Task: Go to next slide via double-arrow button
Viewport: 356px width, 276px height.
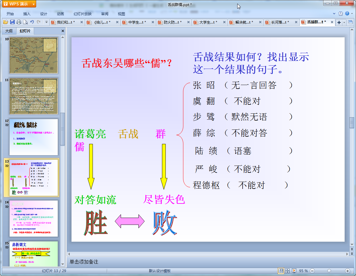Action: [x=352, y=254]
